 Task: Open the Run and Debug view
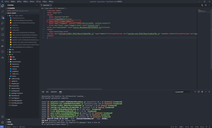[2, 23]
